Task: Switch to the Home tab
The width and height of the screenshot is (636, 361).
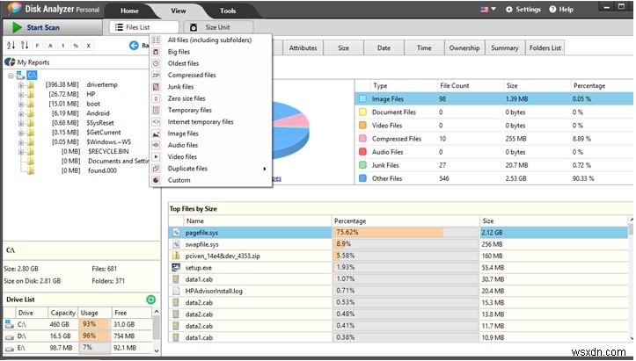Action: (x=129, y=11)
